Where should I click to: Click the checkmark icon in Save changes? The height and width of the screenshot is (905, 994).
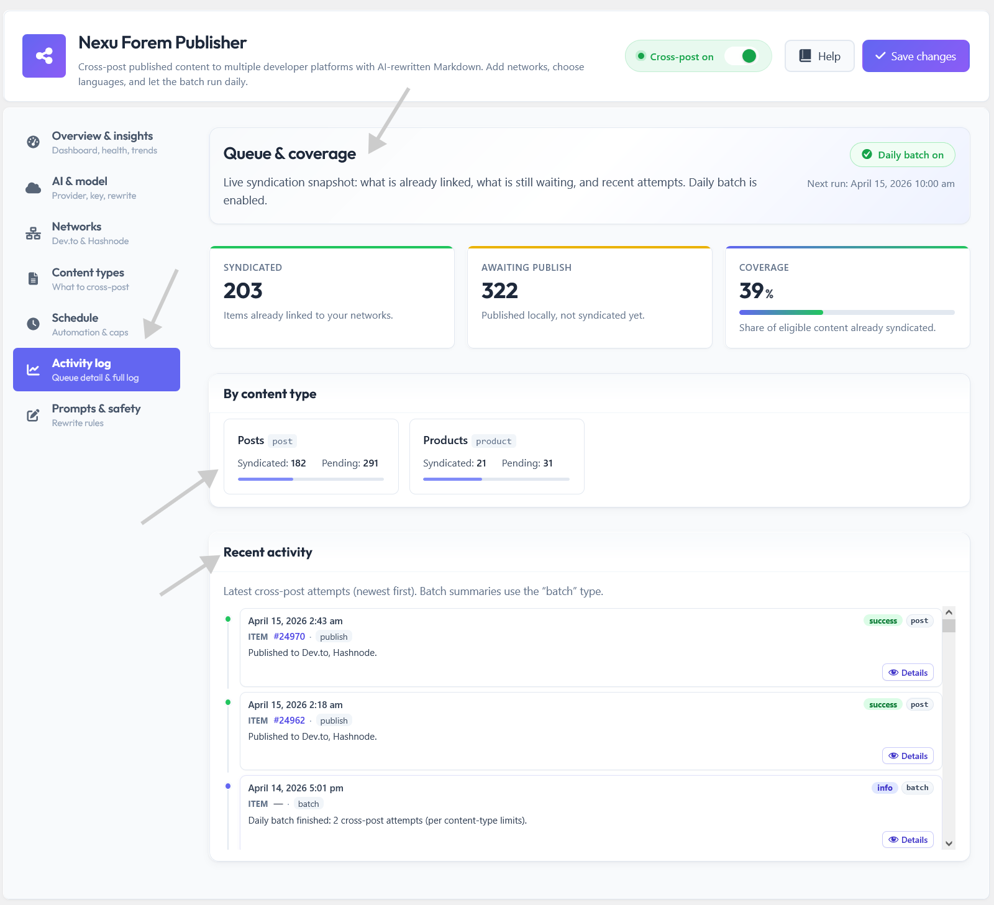[880, 56]
